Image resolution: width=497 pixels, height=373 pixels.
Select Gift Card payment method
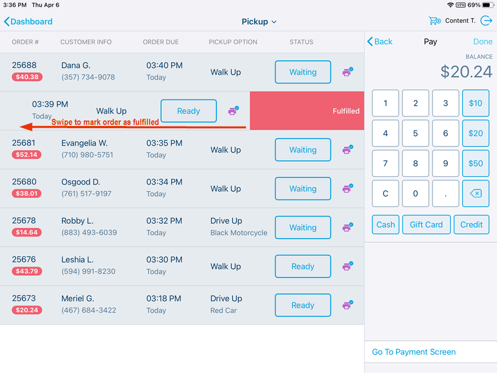(x=426, y=224)
